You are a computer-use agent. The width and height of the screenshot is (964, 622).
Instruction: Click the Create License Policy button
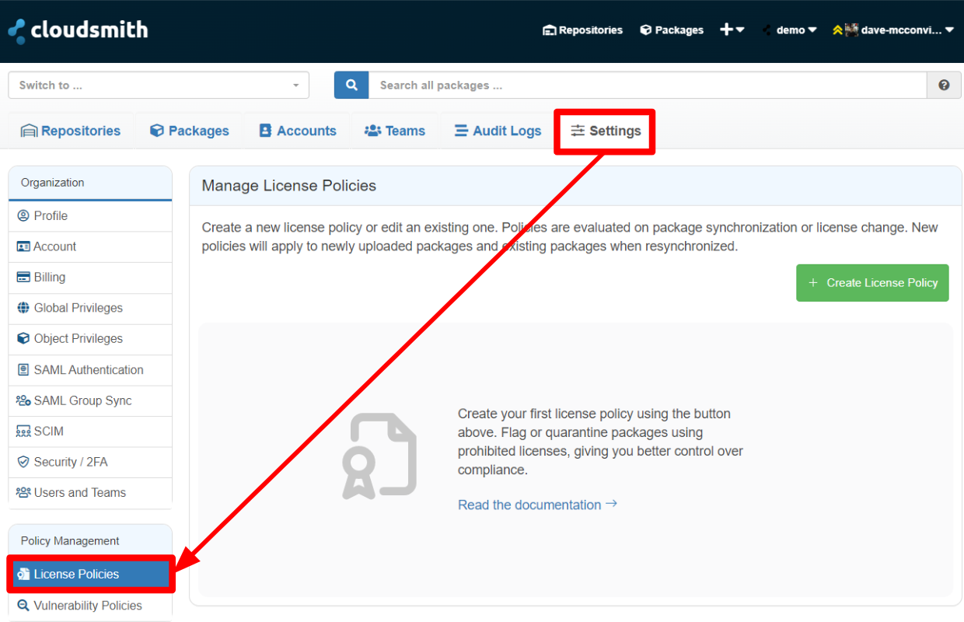[872, 283]
